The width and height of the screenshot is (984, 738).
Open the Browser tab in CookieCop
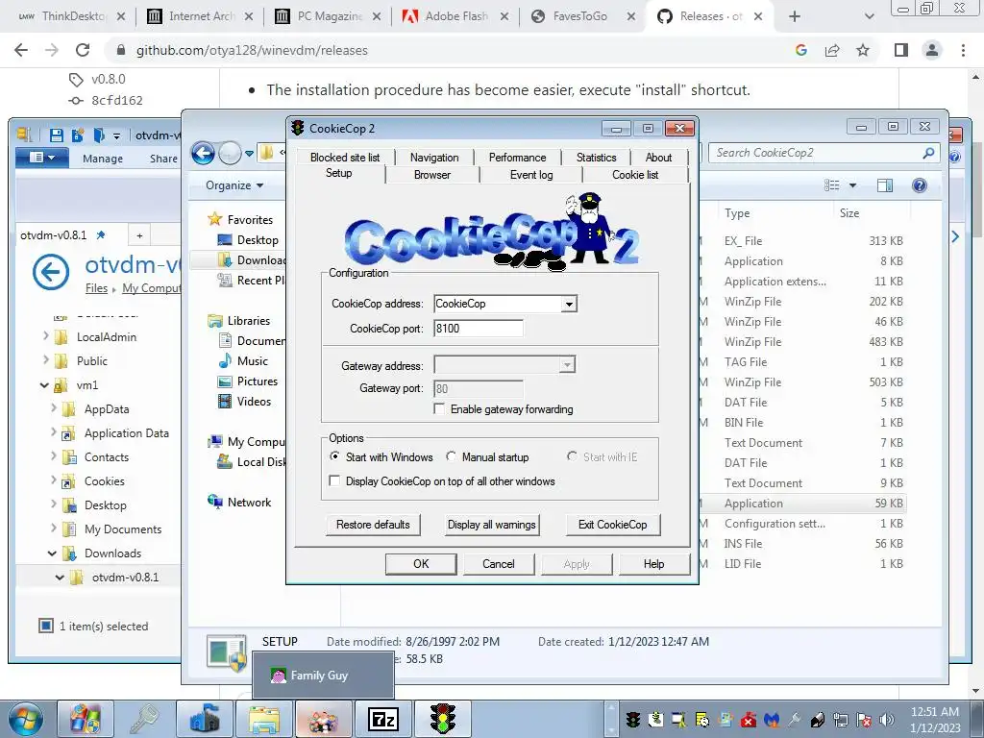(431, 175)
